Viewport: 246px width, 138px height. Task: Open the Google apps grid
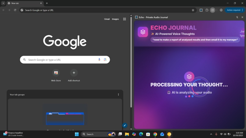pyautogui.click(x=125, y=19)
